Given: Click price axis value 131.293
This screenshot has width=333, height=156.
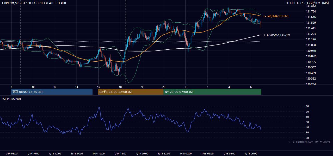Looking at the screenshot, I should tap(311, 34).
